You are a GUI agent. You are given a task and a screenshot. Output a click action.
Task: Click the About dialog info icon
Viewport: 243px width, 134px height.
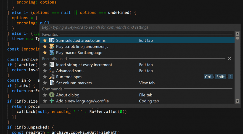click(52, 95)
